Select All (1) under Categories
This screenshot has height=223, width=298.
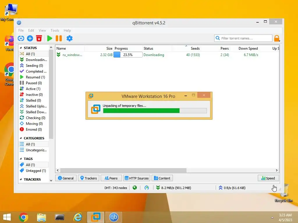coord(34,144)
